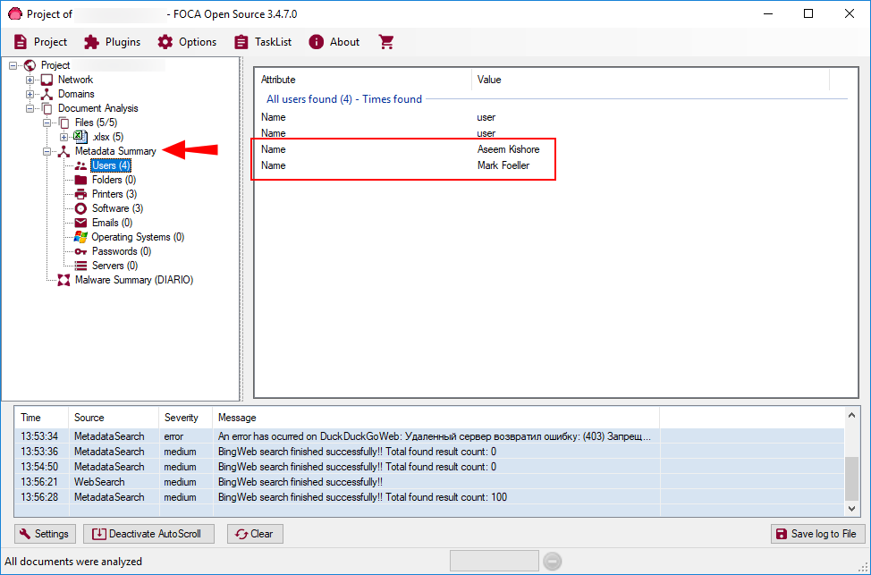The width and height of the screenshot is (871, 575).
Task: Select Malware Summary (DIARIO) in the tree
Action: 134,280
